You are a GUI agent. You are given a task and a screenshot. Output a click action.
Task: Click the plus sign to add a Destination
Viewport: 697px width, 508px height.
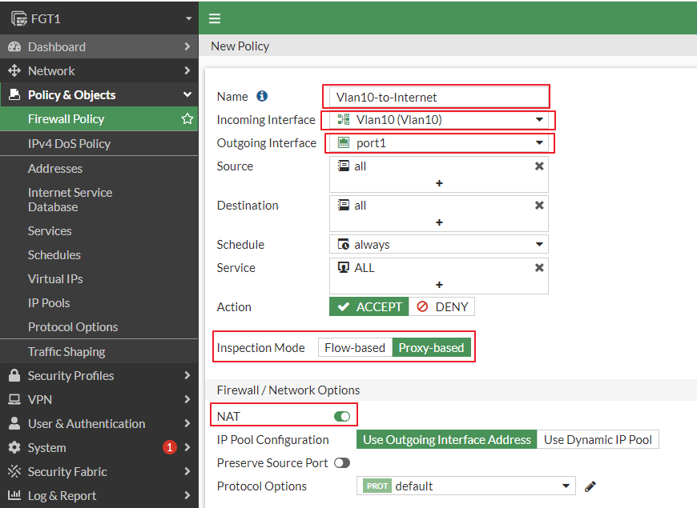(x=439, y=222)
